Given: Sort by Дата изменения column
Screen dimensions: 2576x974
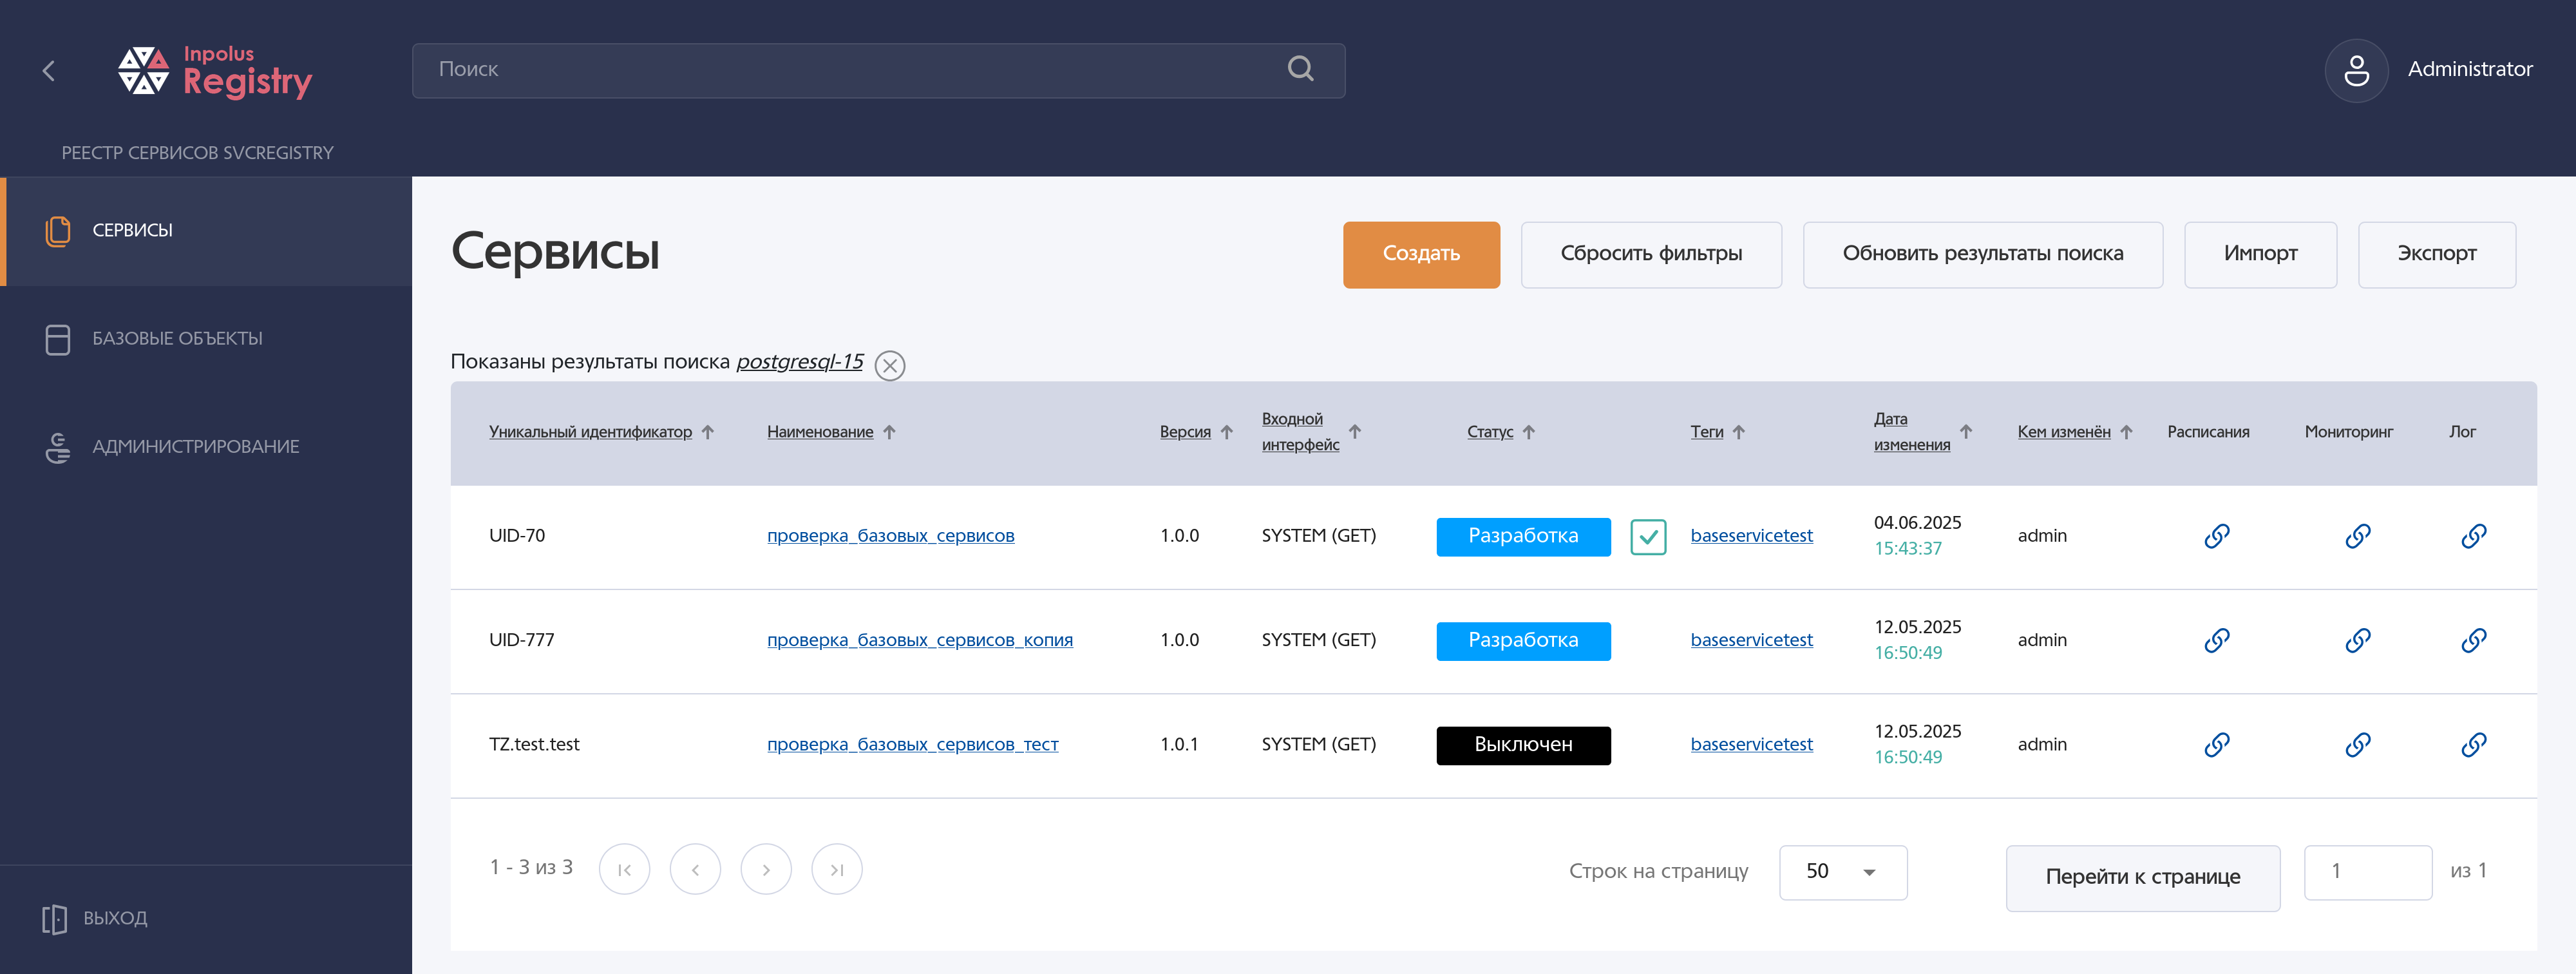Looking at the screenshot, I should coord(1922,432).
